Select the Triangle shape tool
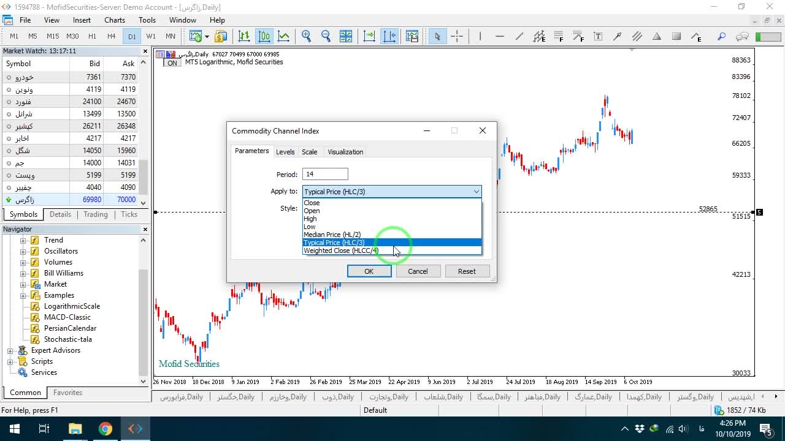Viewport: 785px width, 441px height. pos(657,36)
